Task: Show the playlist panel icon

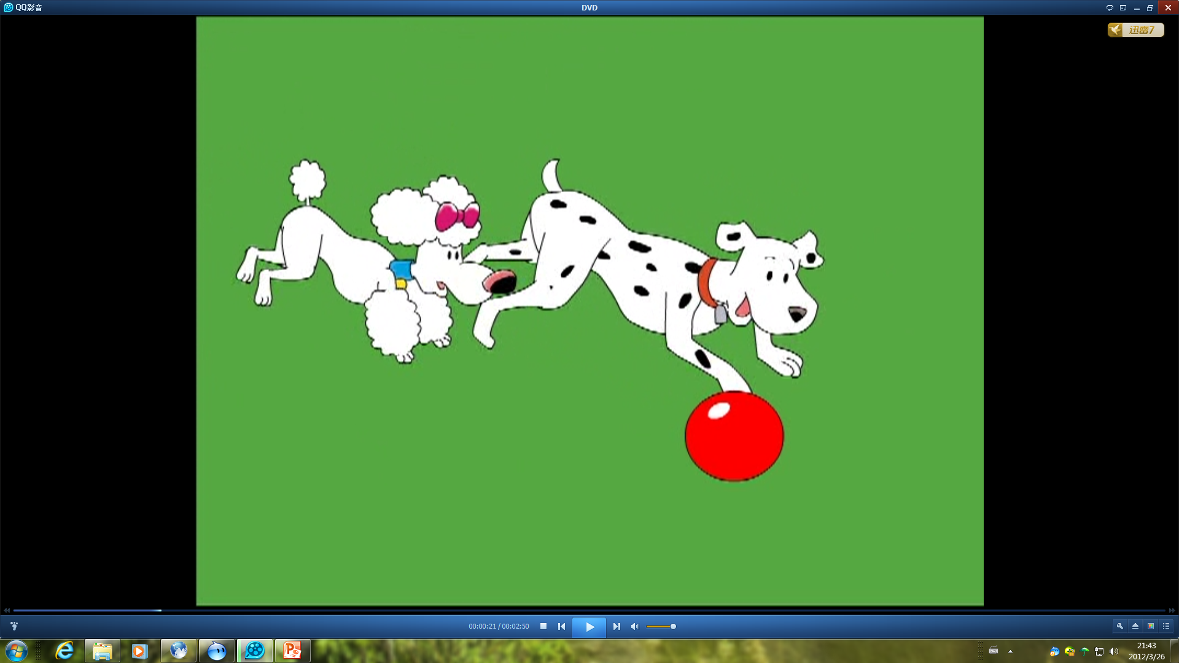Action: coord(1166,626)
